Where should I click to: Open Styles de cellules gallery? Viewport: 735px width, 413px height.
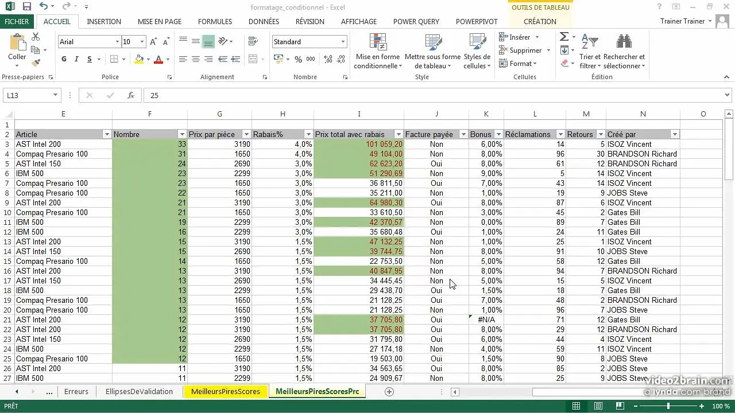[477, 51]
